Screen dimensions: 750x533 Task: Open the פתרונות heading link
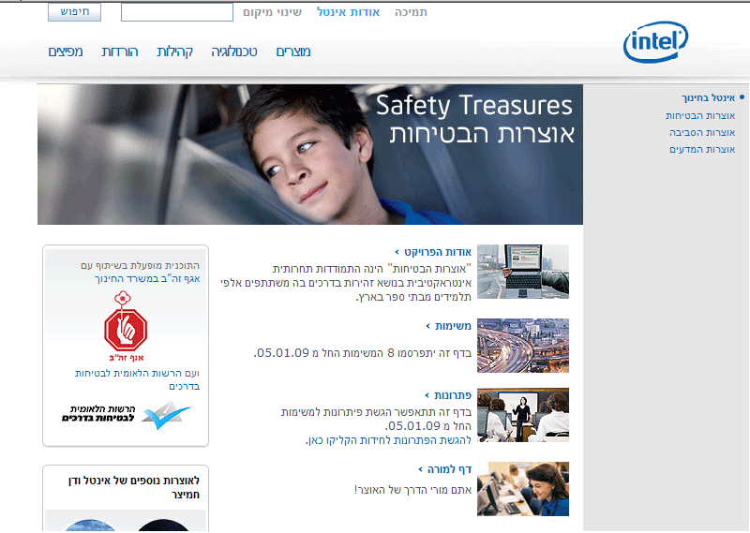453,395
